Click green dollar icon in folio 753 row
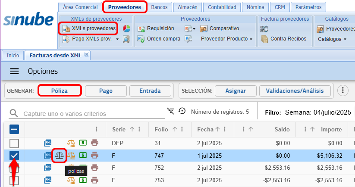Viewport: 355px width, 187px height. [83, 180]
